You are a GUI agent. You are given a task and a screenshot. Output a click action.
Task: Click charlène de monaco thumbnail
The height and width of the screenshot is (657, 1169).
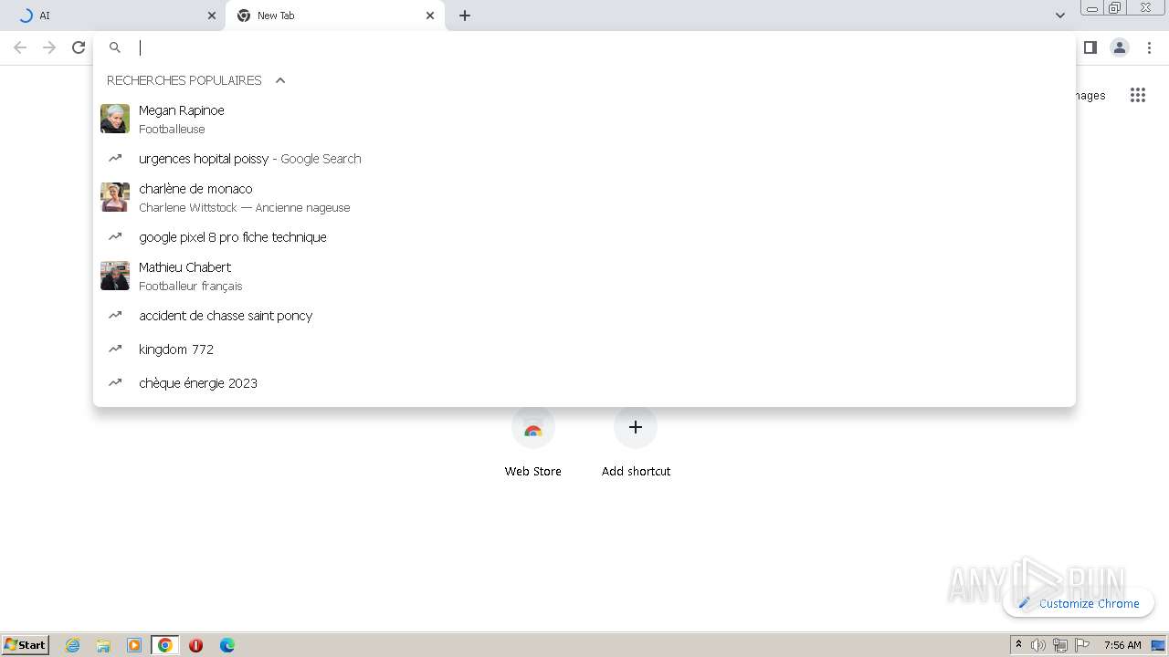(x=115, y=197)
